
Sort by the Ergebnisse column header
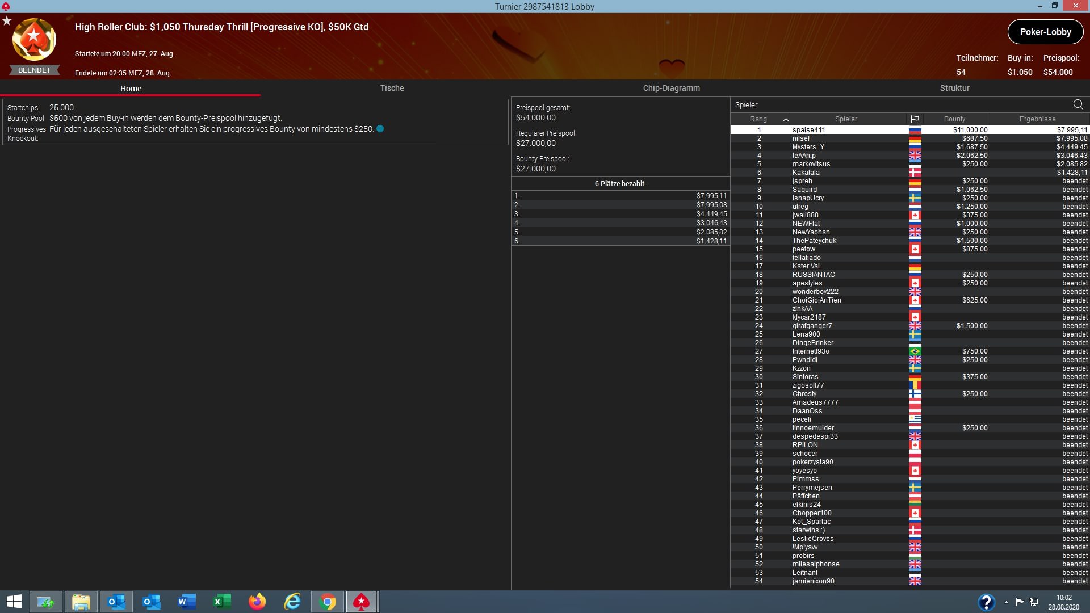1037,119
